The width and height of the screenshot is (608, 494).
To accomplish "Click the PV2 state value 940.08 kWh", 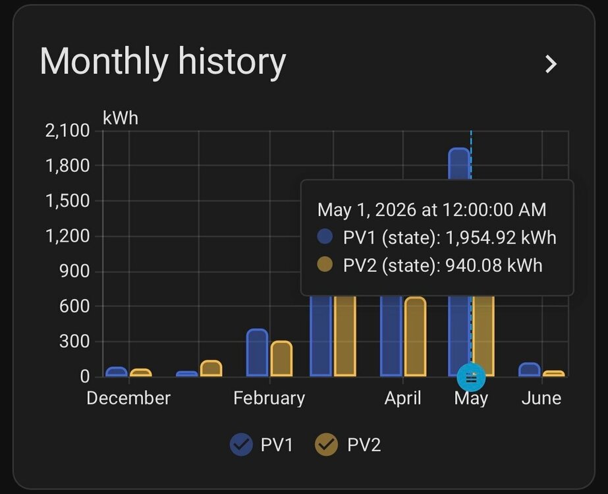I will 493,265.
